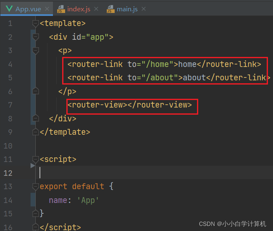The image size is (273, 231).
Task: Click the "app" id attribute value
Action: (97, 37)
